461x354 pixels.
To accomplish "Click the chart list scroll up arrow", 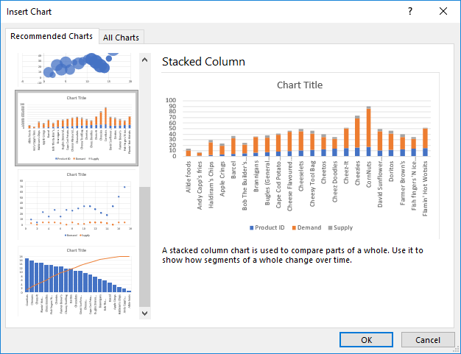I will tap(144, 60).
